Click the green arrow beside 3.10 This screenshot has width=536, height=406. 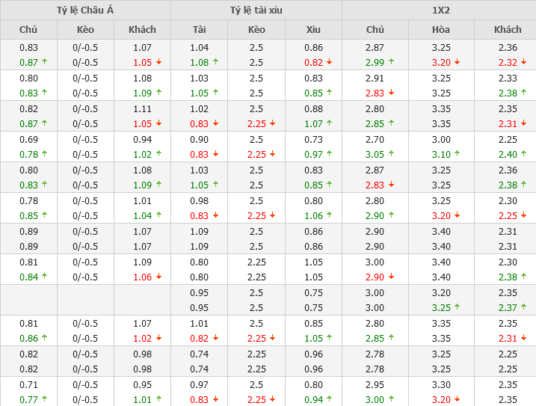[x=458, y=154]
